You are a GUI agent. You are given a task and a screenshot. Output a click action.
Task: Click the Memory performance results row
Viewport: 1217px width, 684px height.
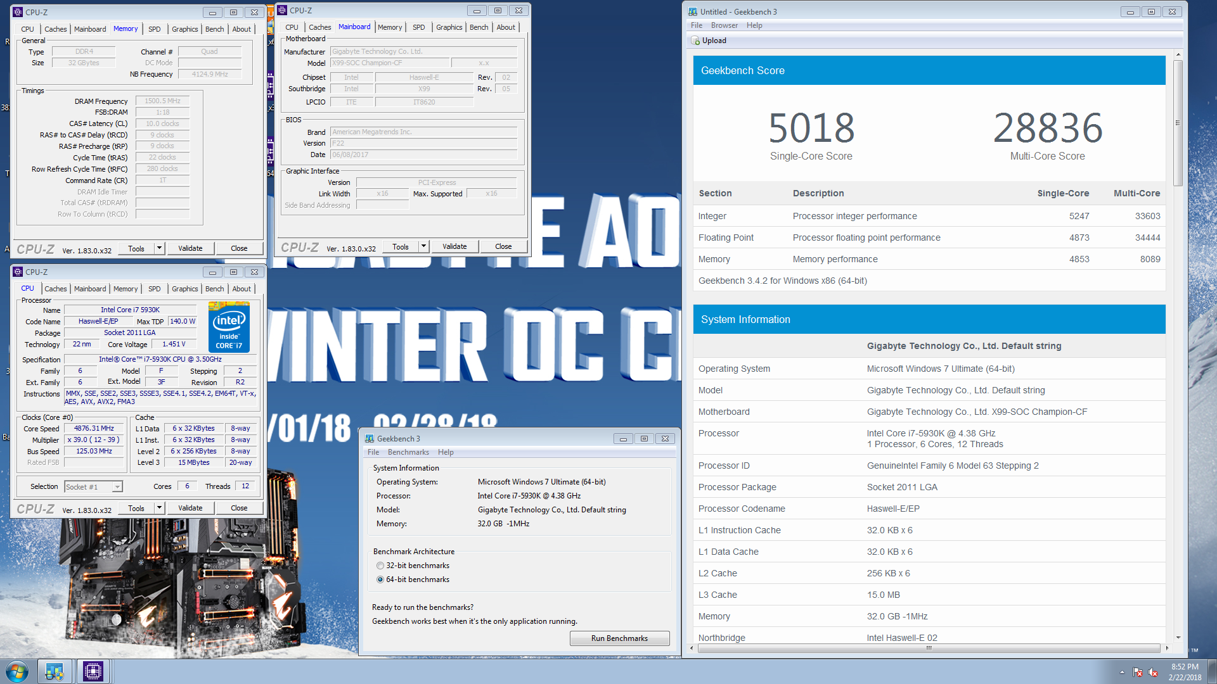tap(929, 259)
